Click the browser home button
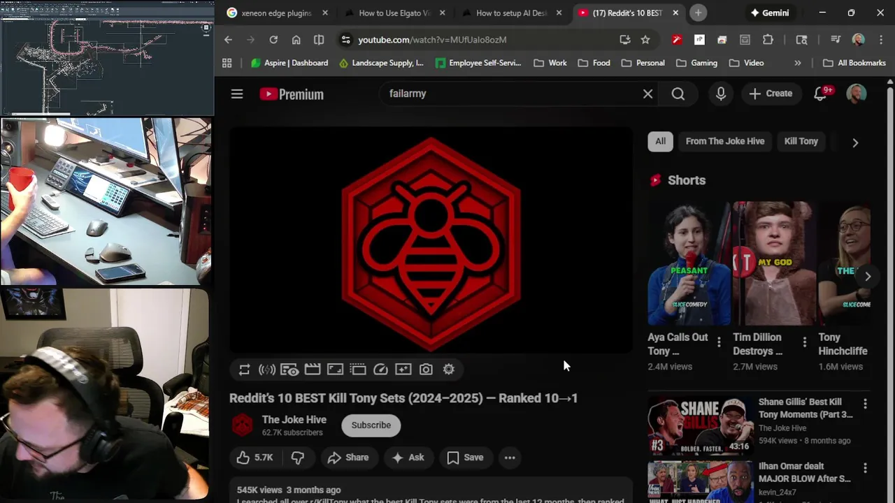Image resolution: width=895 pixels, height=503 pixels. click(296, 40)
